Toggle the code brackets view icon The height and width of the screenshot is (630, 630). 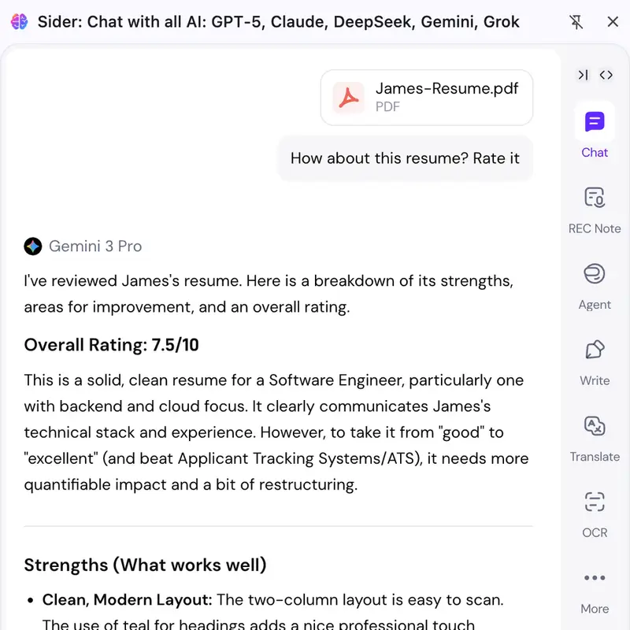[606, 75]
